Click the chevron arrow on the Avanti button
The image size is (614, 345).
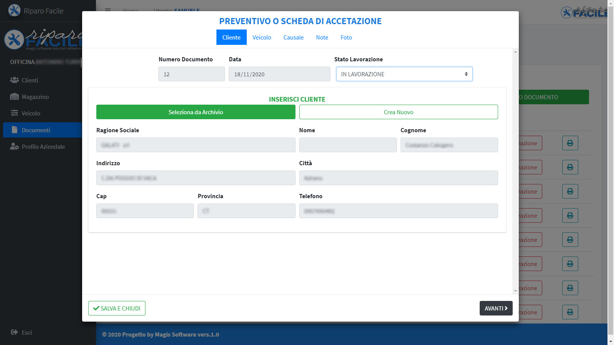point(506,308)
